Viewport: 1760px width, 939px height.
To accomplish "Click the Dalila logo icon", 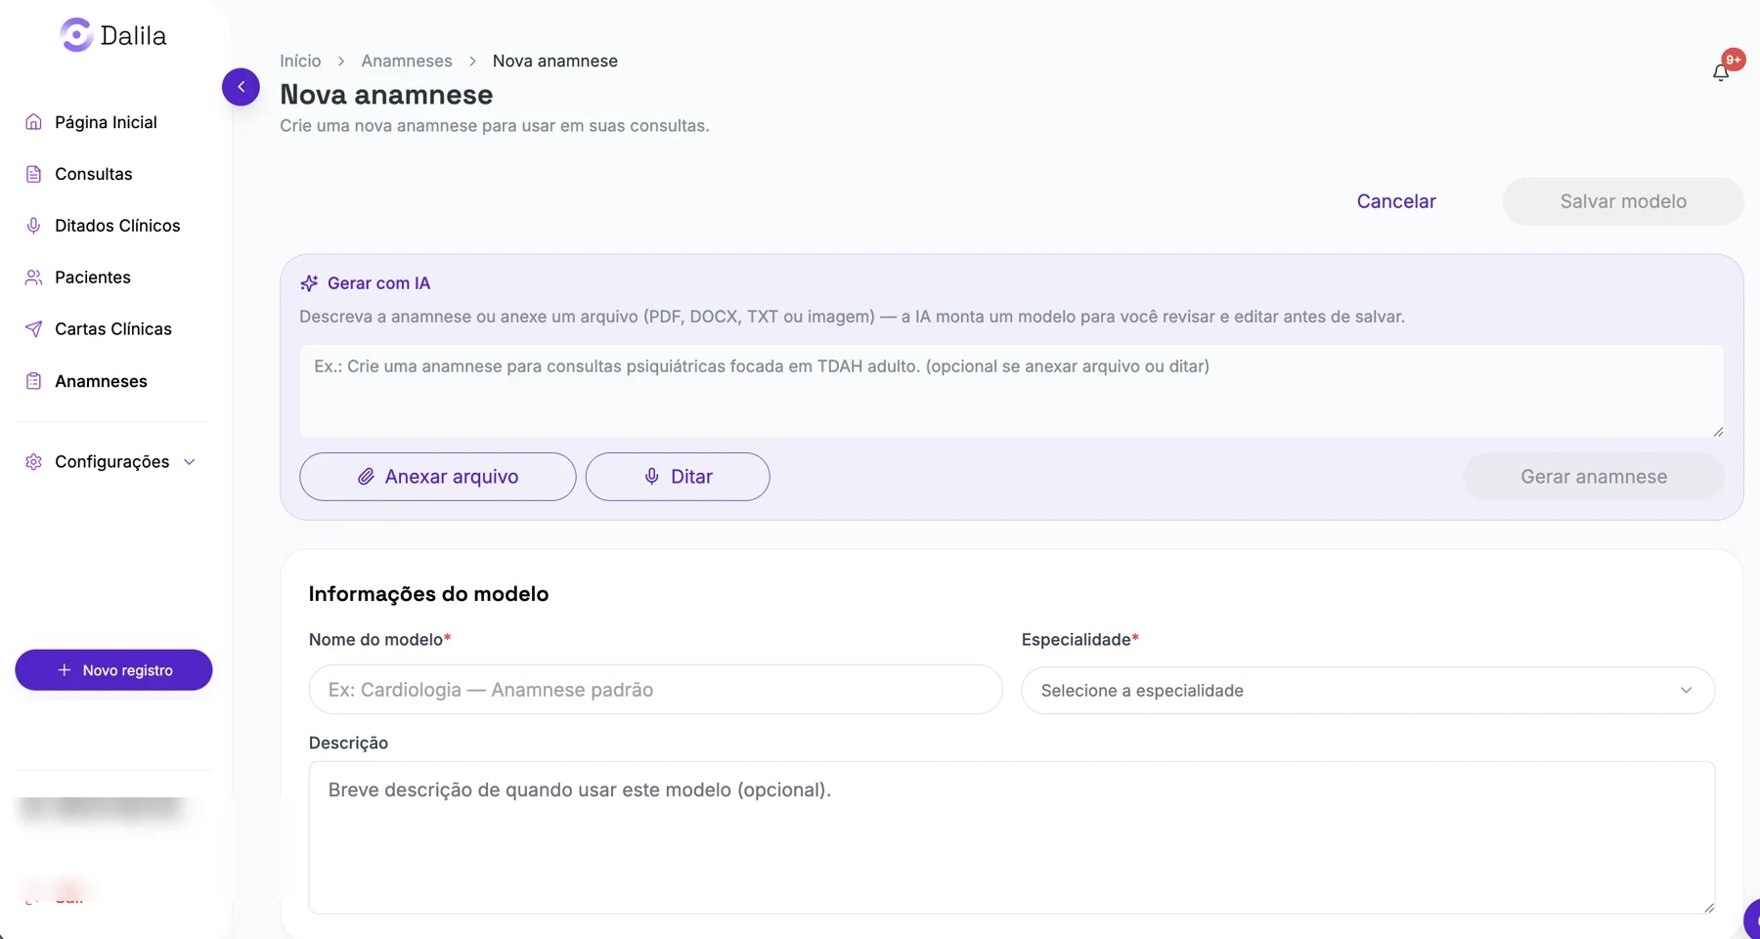I will tap(76, 35).
